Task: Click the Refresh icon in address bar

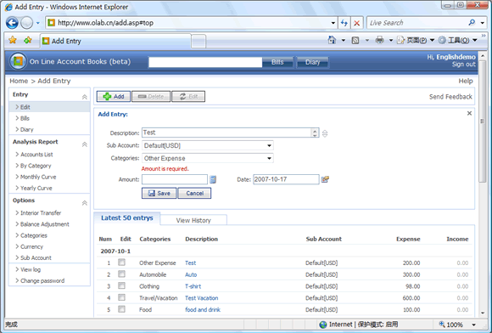Action: [344, 23]
